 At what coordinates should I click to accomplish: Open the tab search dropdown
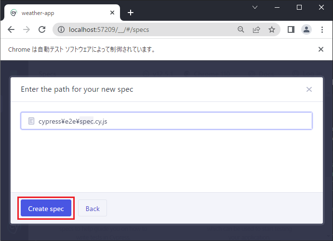click(x=255, y=7)
